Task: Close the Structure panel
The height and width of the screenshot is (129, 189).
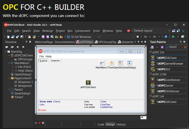Action: tap(30, 42)
